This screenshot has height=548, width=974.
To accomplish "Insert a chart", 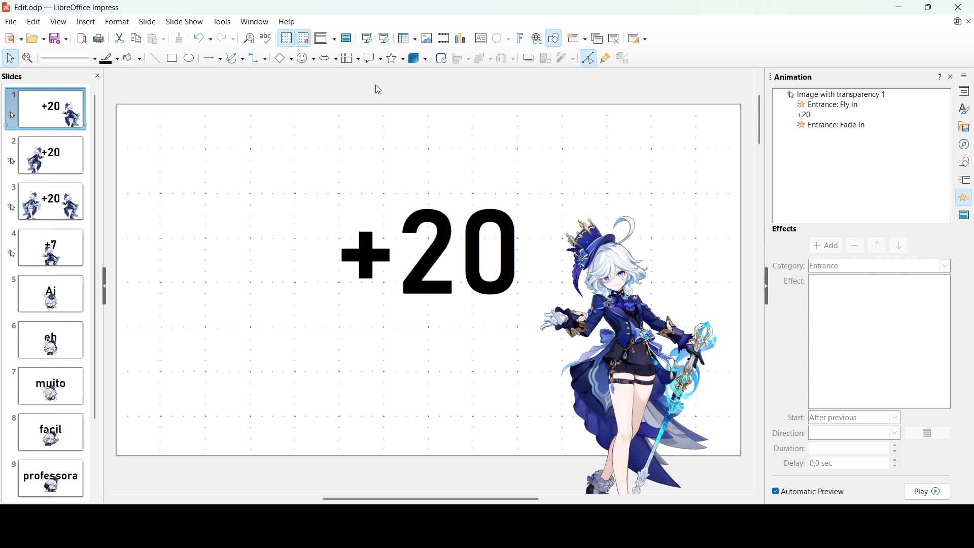I will click(461, 39).
